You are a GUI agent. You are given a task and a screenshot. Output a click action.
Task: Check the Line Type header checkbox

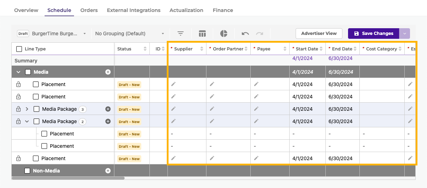pos(19,49)
